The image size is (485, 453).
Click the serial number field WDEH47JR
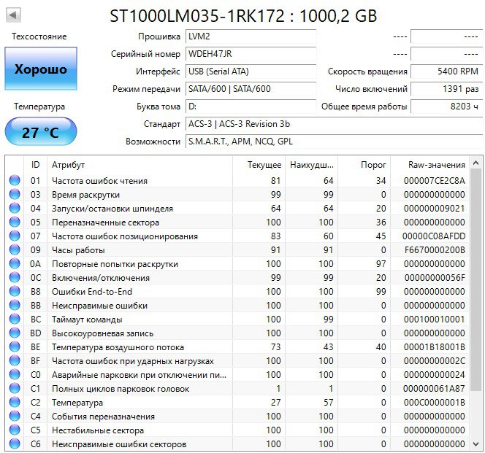[x=251, y=54]
